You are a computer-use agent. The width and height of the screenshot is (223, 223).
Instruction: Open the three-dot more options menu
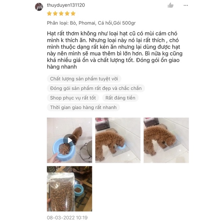coord(186,5)
